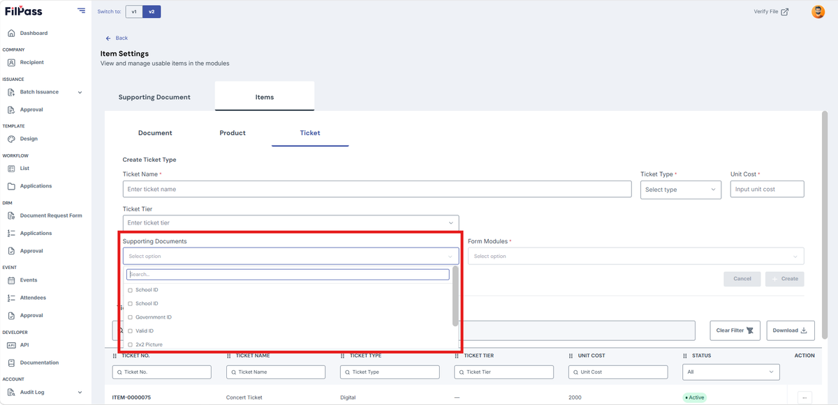Open the user profile avatar

tap(818, 12)
